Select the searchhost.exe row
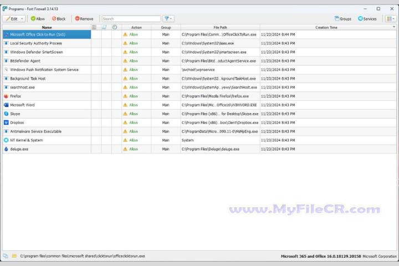The image size is (399, 266). (199, 88)
